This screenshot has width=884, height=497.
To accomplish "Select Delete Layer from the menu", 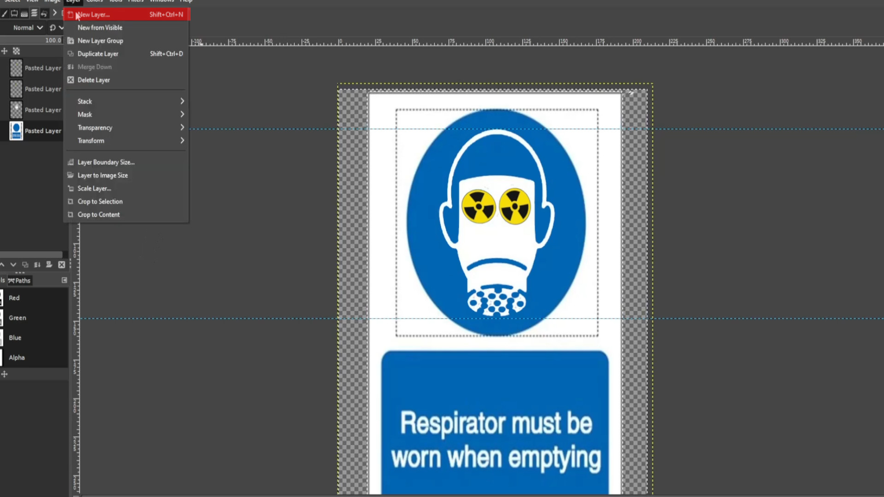I will coord(127,80).
